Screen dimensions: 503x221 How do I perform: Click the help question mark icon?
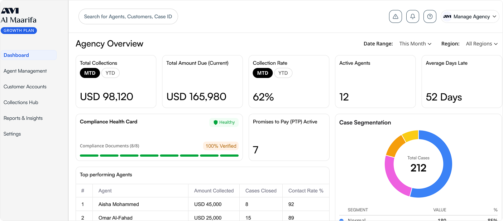click(430, 16)
